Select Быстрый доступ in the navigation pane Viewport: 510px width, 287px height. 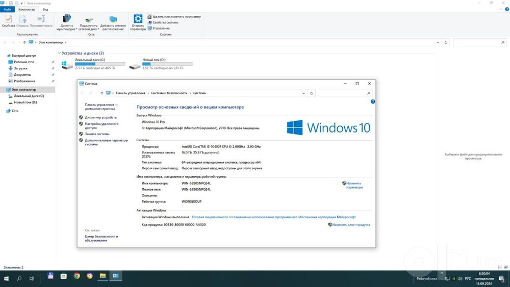coord(24,56)
